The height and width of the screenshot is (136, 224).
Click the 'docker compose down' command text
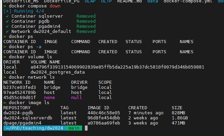pyautogui.click(x=35, y=6)
